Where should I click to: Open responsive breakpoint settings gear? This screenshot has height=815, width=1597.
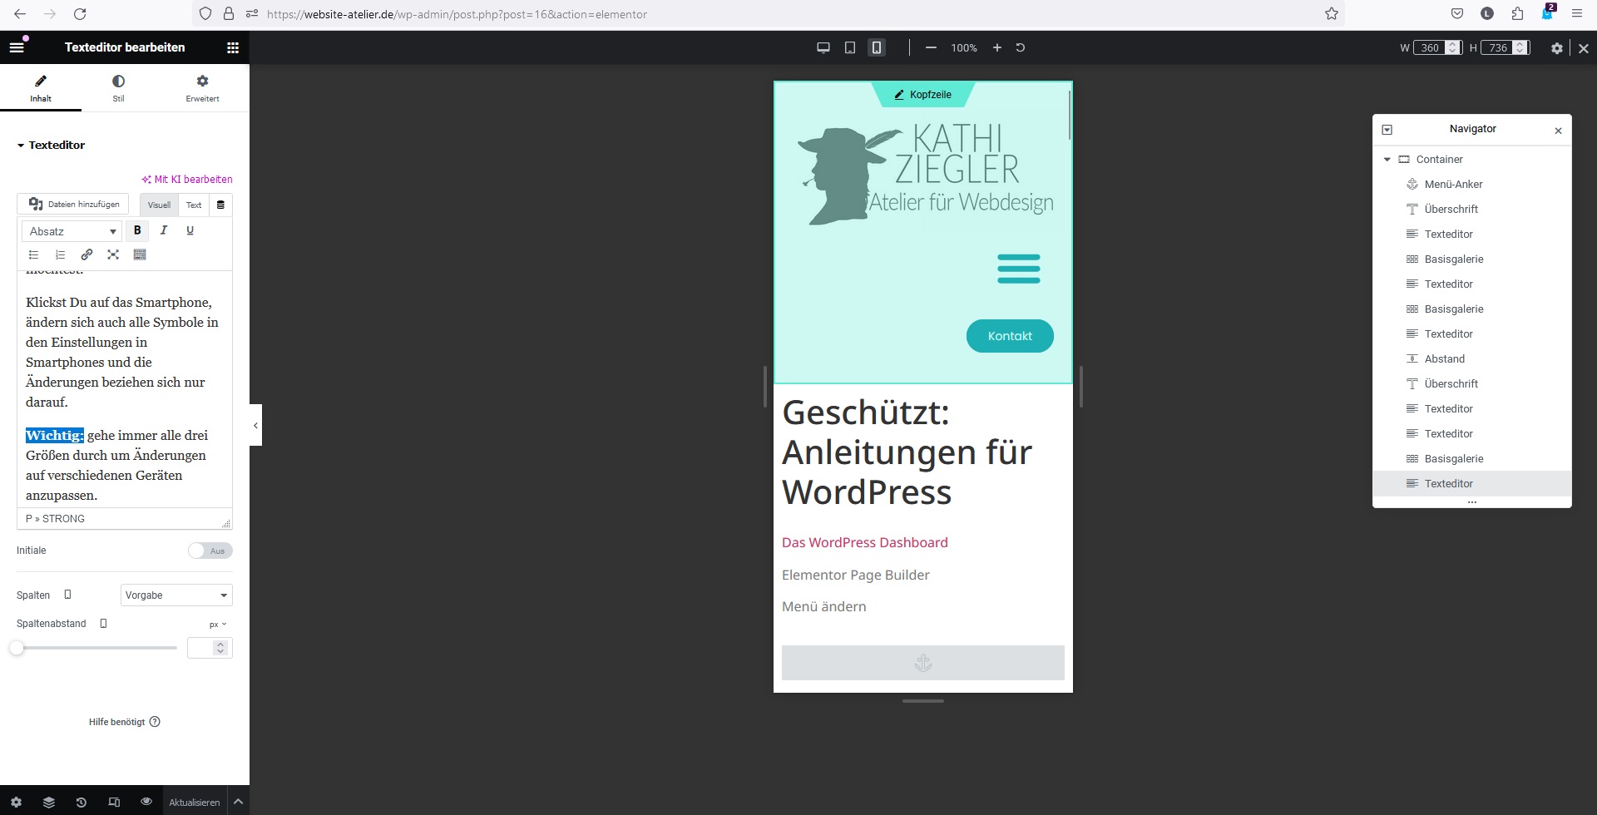[x=1557, y=48]
